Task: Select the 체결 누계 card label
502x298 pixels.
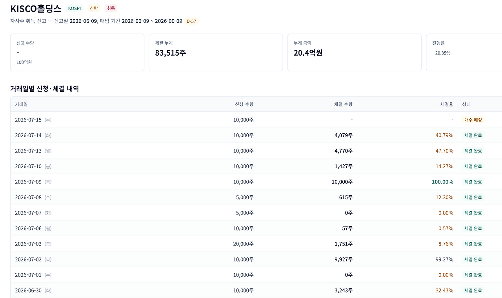Action: pyautogui.click(x=164, y=43)
